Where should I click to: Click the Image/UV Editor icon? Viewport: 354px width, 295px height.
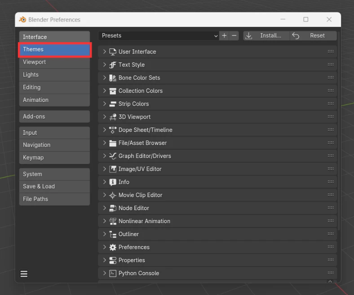click(x=113, y=169)
